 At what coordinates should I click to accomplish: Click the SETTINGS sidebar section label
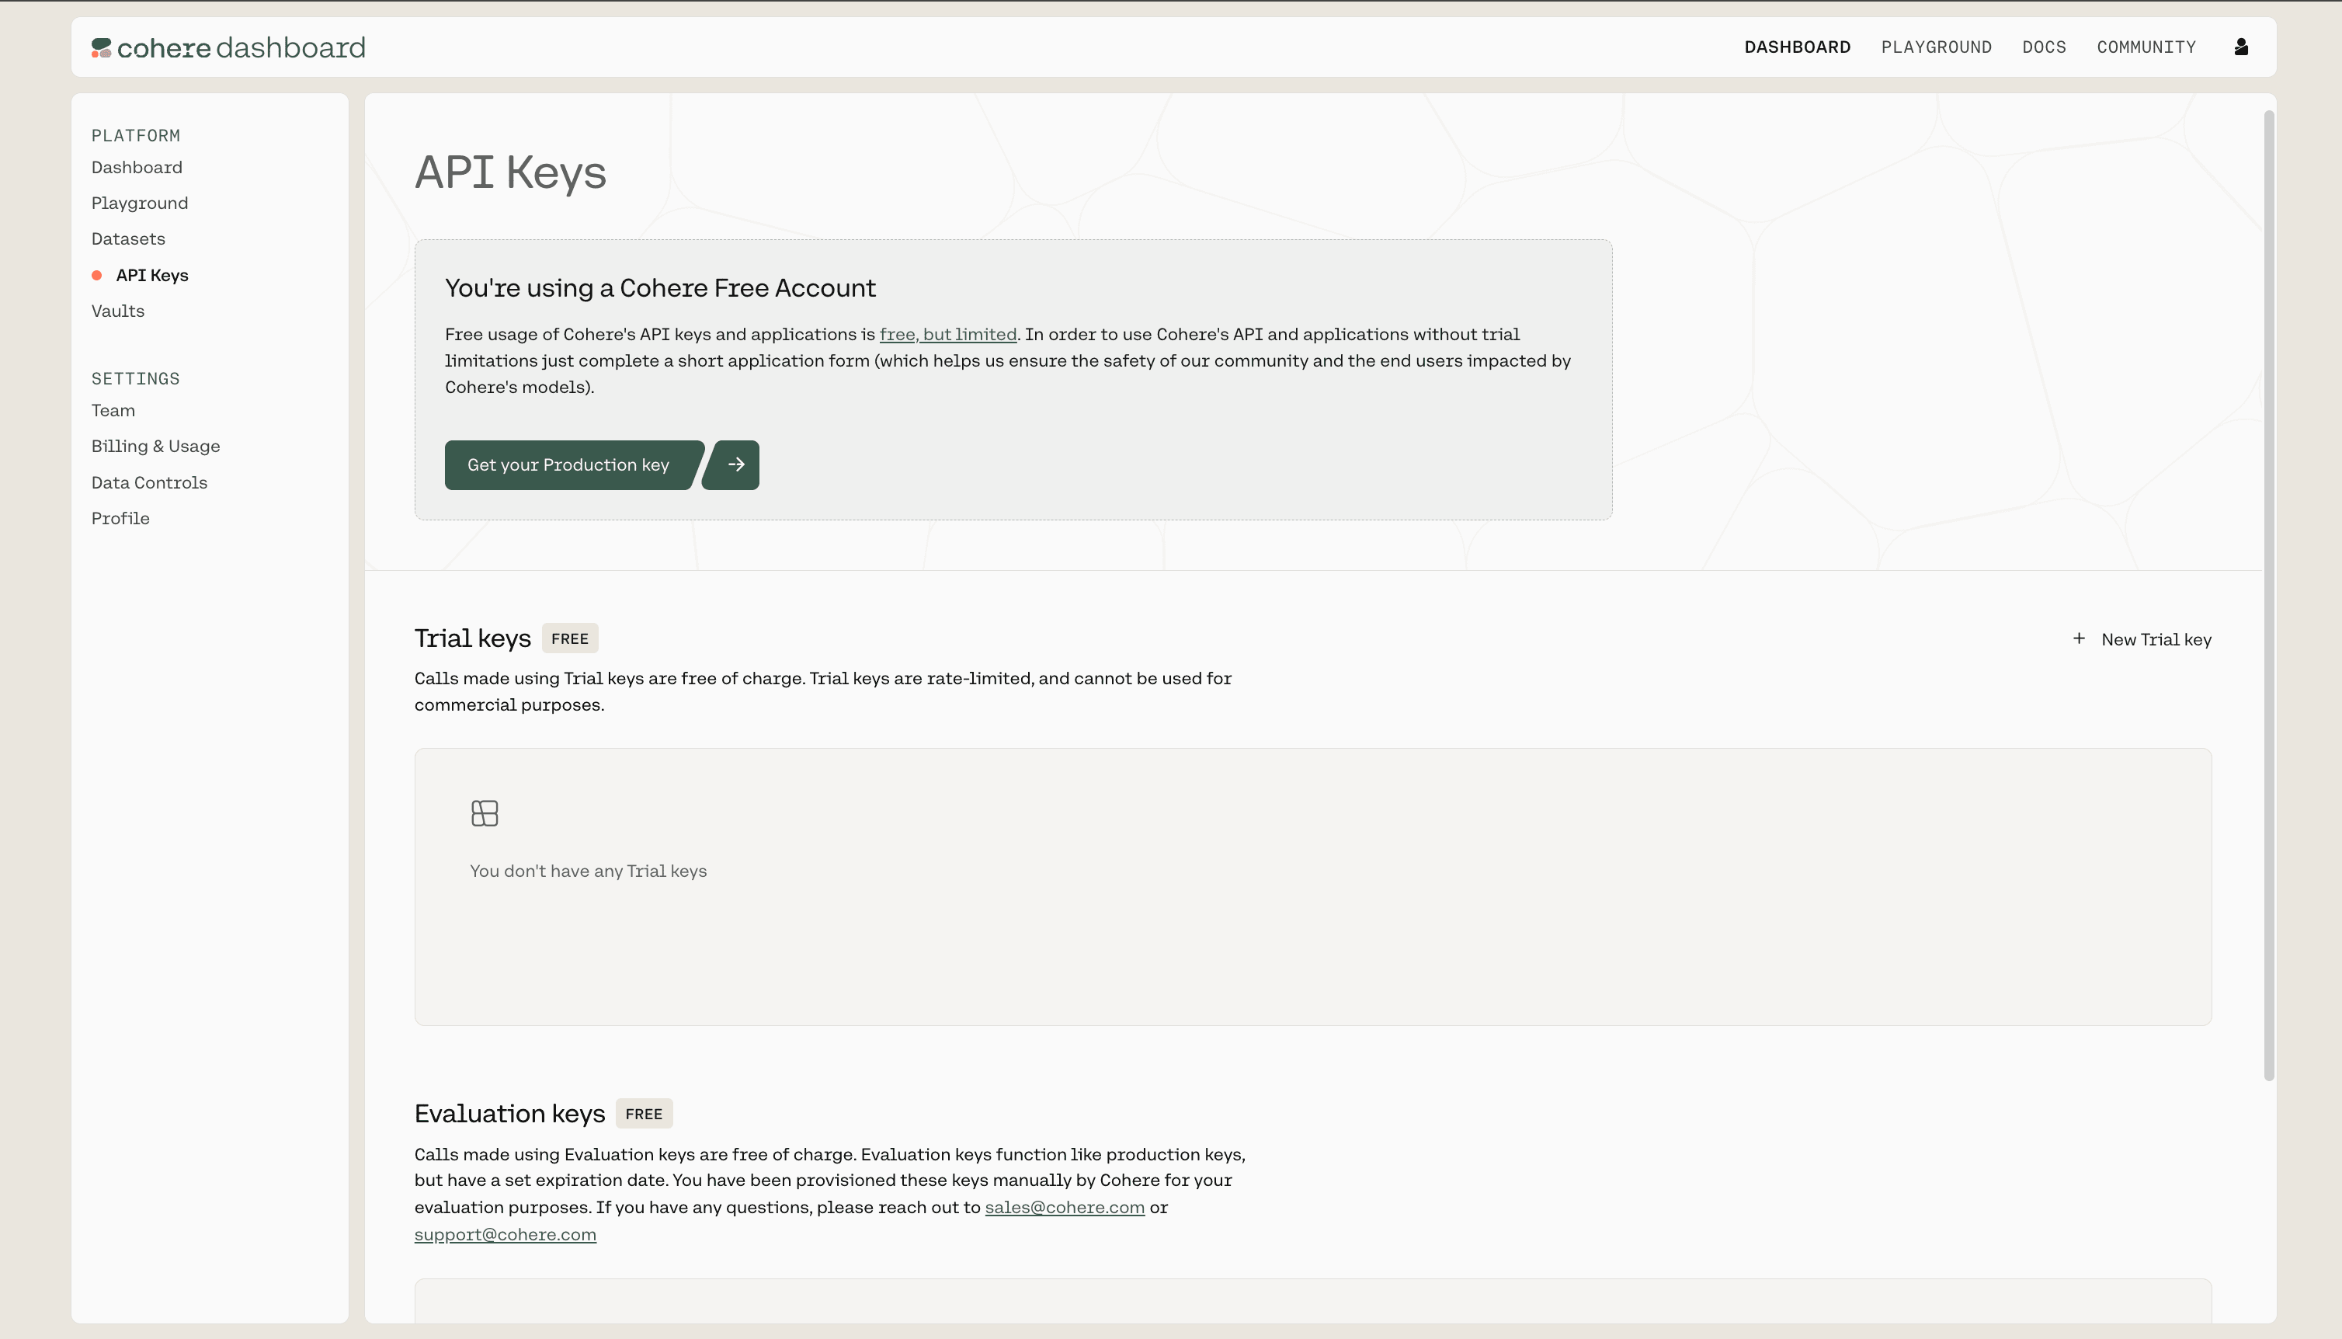pos(135,379)
